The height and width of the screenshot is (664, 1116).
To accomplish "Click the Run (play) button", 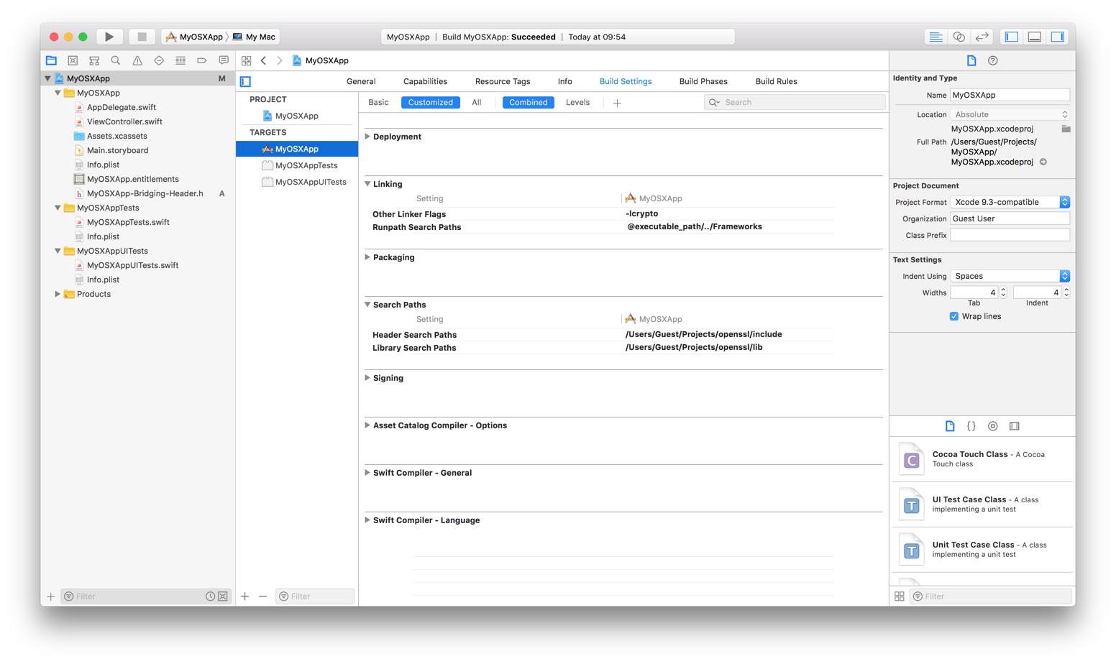I will point(109,37).
